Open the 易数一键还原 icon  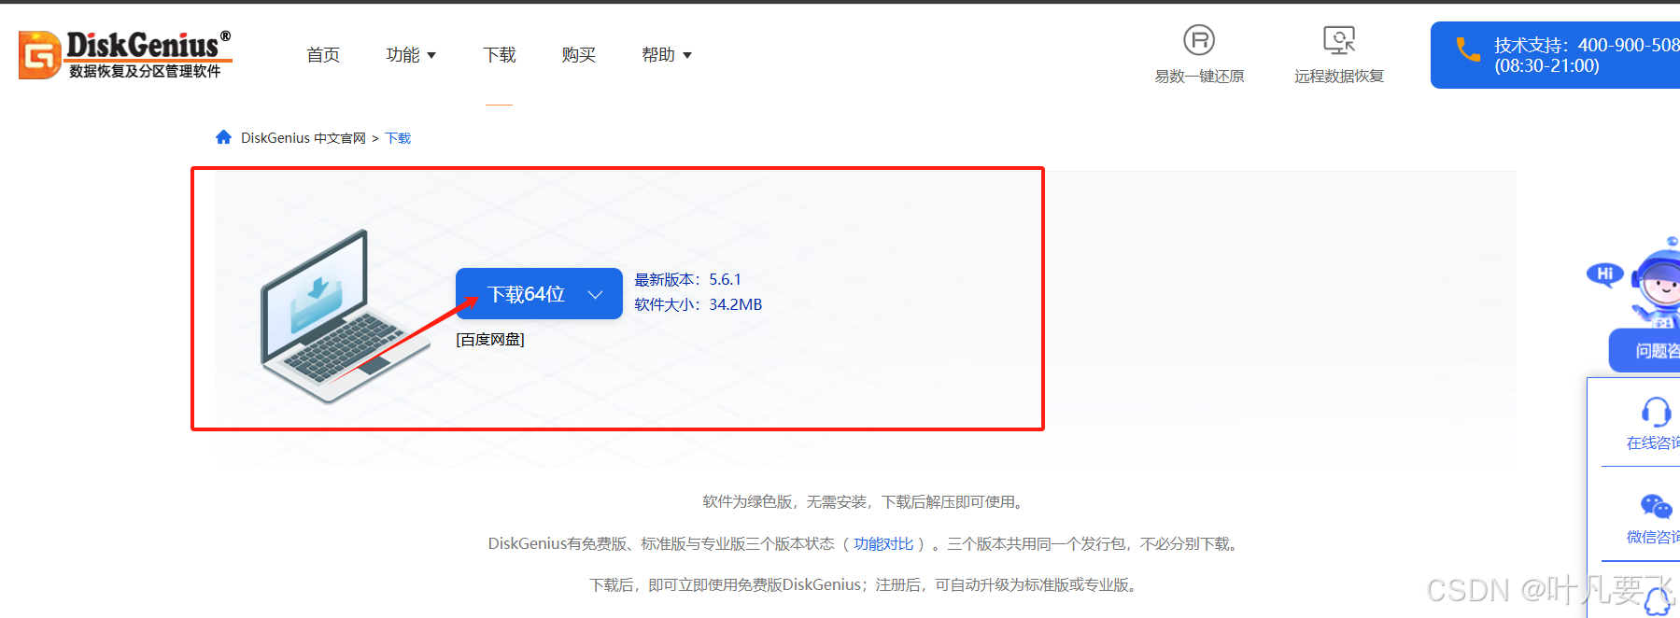1199,40
